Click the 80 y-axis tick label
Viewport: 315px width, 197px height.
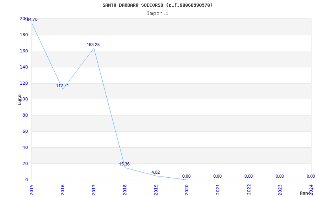pos(25,115)
